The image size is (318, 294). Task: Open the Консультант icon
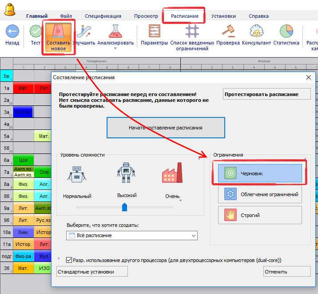(x=256, y=32)
